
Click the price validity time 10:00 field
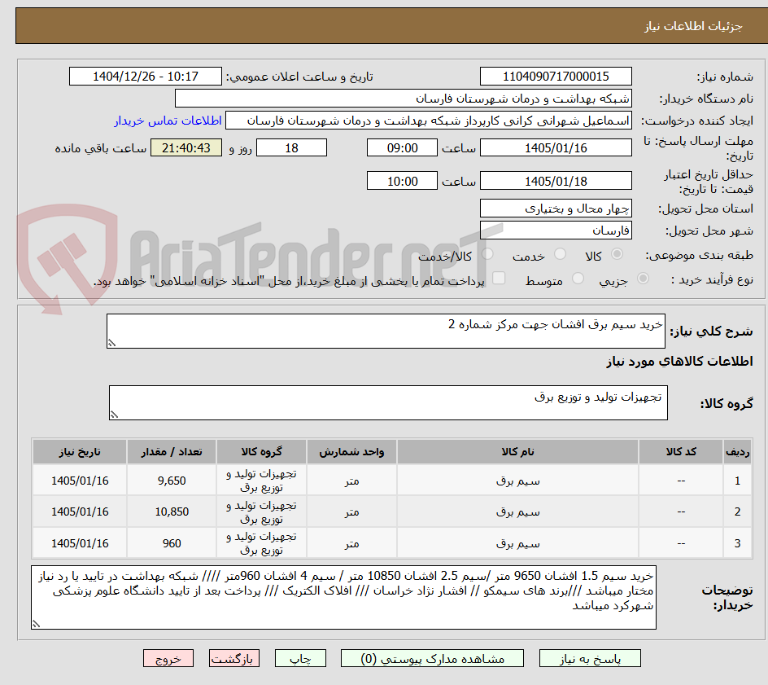pos(402,181)
